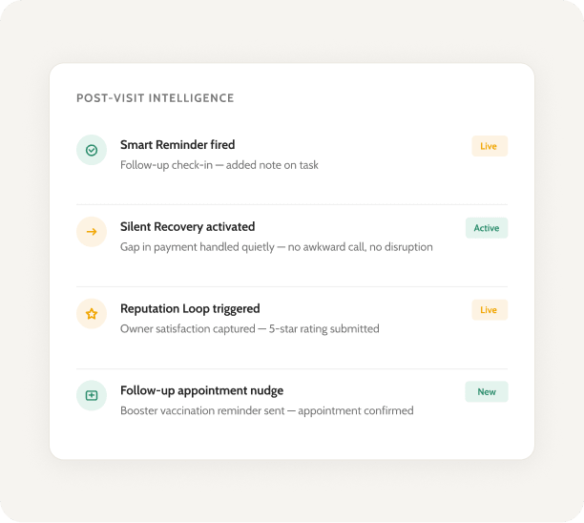This screenshot has width=584, height=523.
Task: Click the green checkmark circle icon
Action: [92, 150]
